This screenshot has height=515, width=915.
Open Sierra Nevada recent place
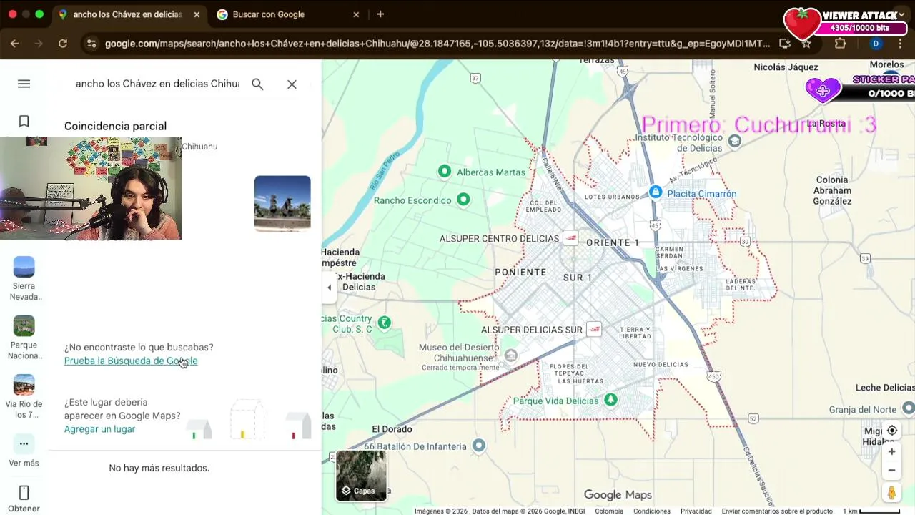tap(24, 278)
